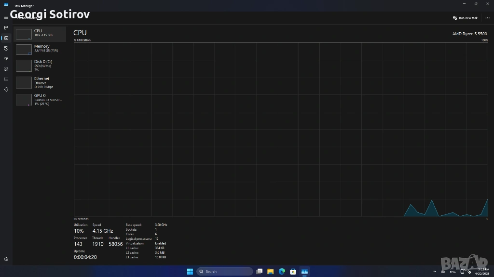
Task: Click the Run new task button
Action: point(465,18)
